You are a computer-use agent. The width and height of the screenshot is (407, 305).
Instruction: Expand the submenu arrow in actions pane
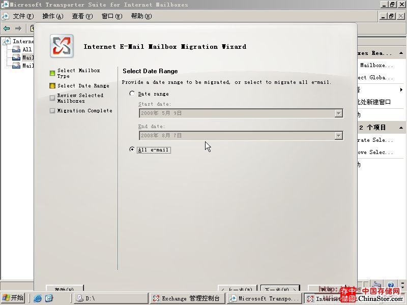[401, 90]
